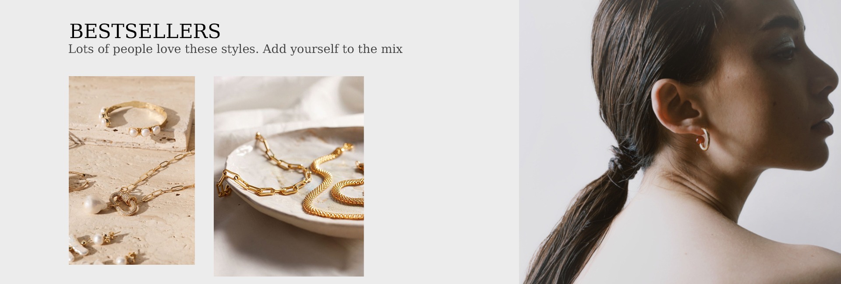This screenshot has width=841, height=284.
Task: Click the word 'mix' in the subtitle
Action: tap(391, 49)
